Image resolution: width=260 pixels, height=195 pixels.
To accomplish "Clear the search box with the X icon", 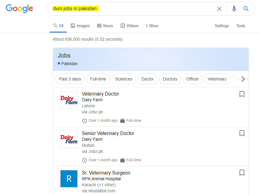I will click(219, 9).
